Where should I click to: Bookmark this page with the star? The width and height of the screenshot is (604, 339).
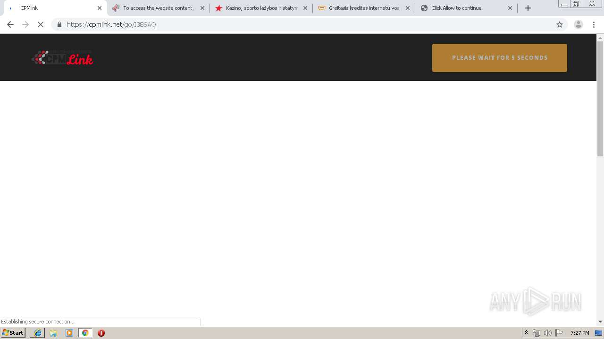click(560, 24)
